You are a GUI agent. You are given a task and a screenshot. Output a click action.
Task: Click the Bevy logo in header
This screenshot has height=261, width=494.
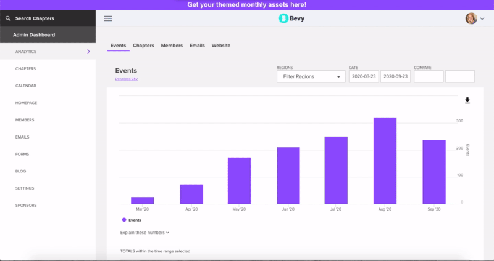click(291, 18)
